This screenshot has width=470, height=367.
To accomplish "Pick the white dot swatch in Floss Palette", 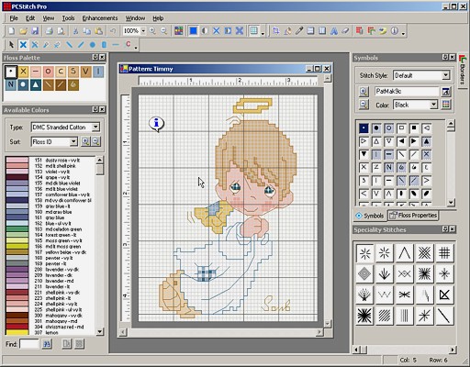I will (x=11, y=72).
